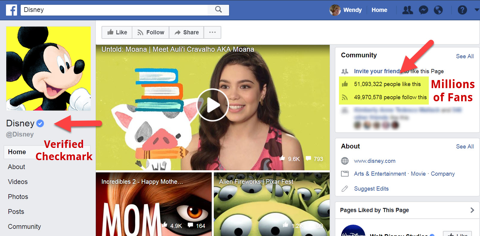
Task: Select the Home tab in sidebar
Action: tap(47, 152)
